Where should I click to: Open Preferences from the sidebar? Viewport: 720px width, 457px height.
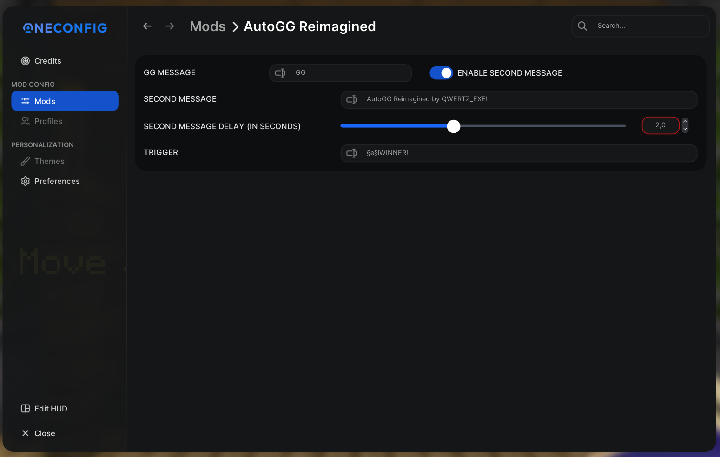coord(57,181)
